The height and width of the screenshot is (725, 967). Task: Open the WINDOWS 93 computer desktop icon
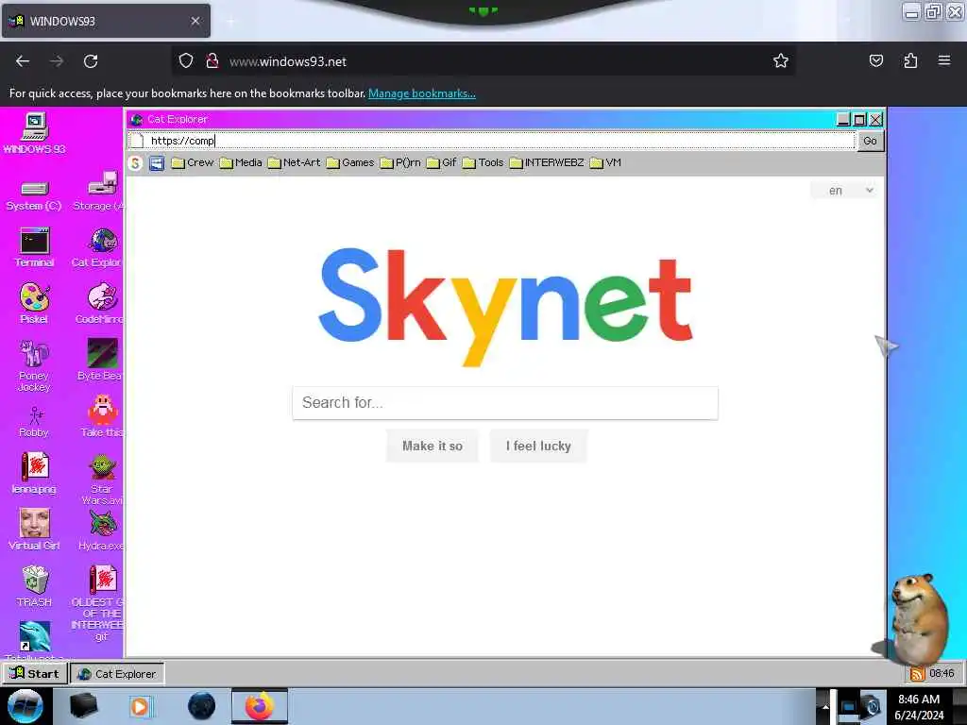[x=35, y=133]
